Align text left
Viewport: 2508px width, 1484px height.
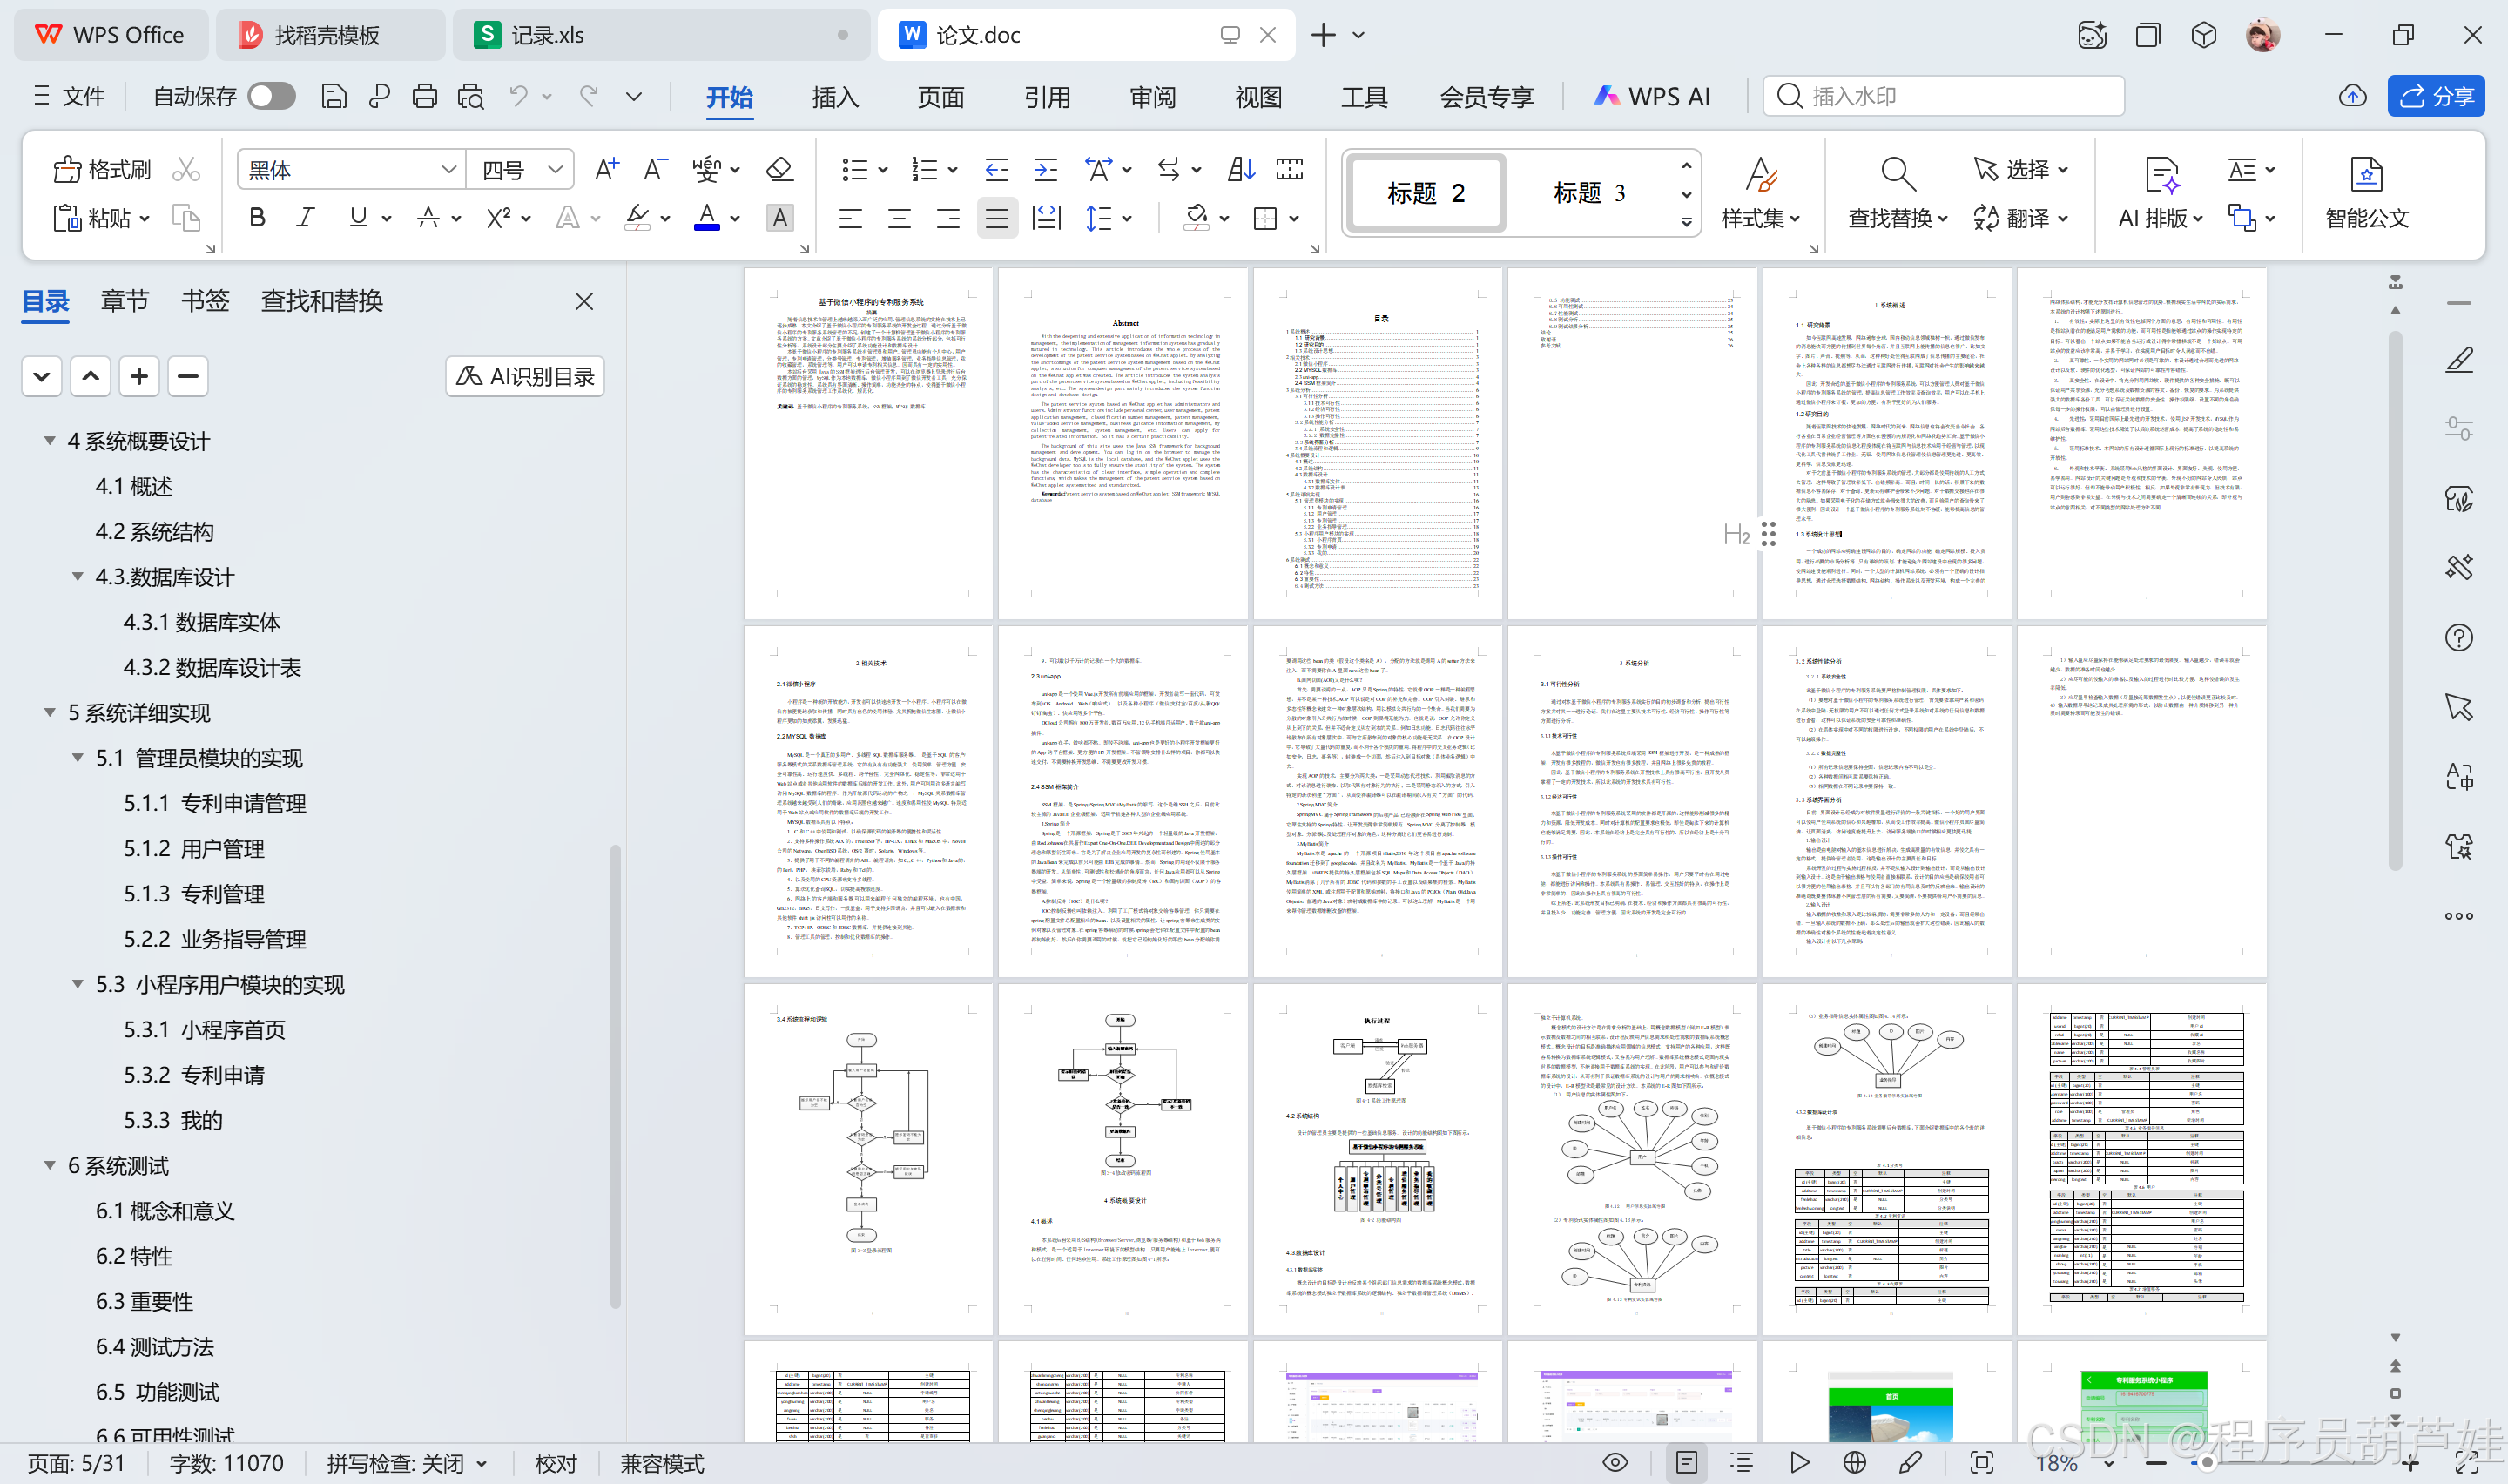tap(851, 217)
